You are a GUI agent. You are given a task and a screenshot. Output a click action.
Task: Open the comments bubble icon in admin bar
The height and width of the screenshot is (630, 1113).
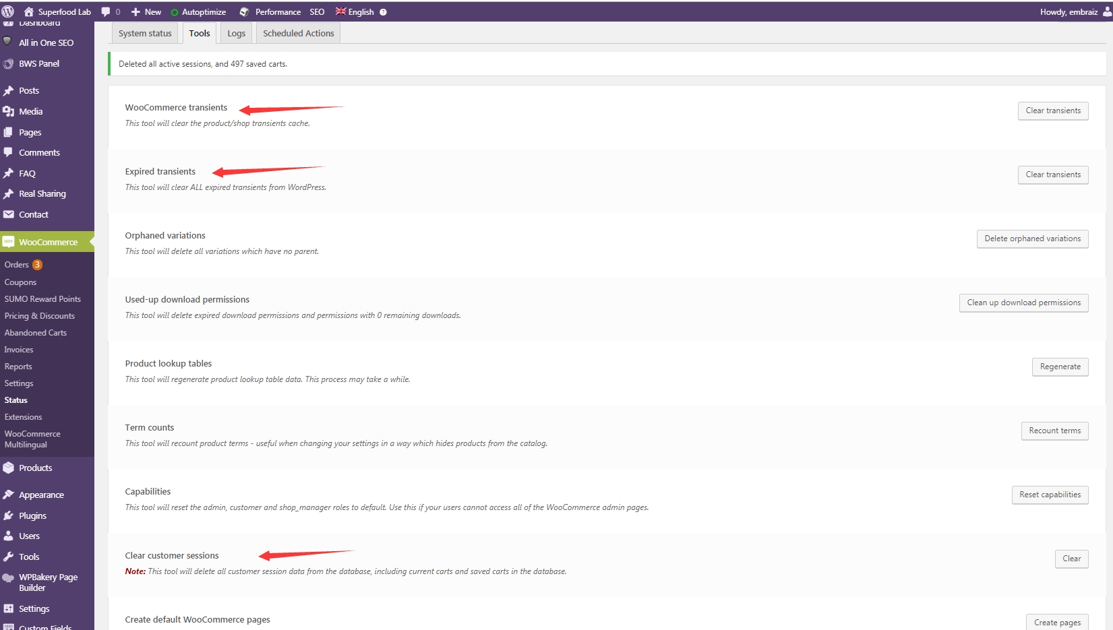click(x=106, y=11)
